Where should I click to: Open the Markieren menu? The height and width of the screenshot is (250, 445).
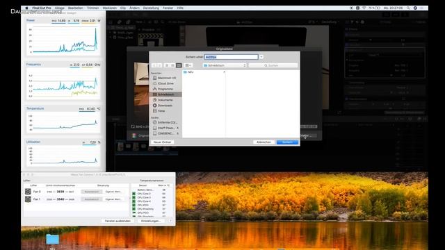coord(110,8)
